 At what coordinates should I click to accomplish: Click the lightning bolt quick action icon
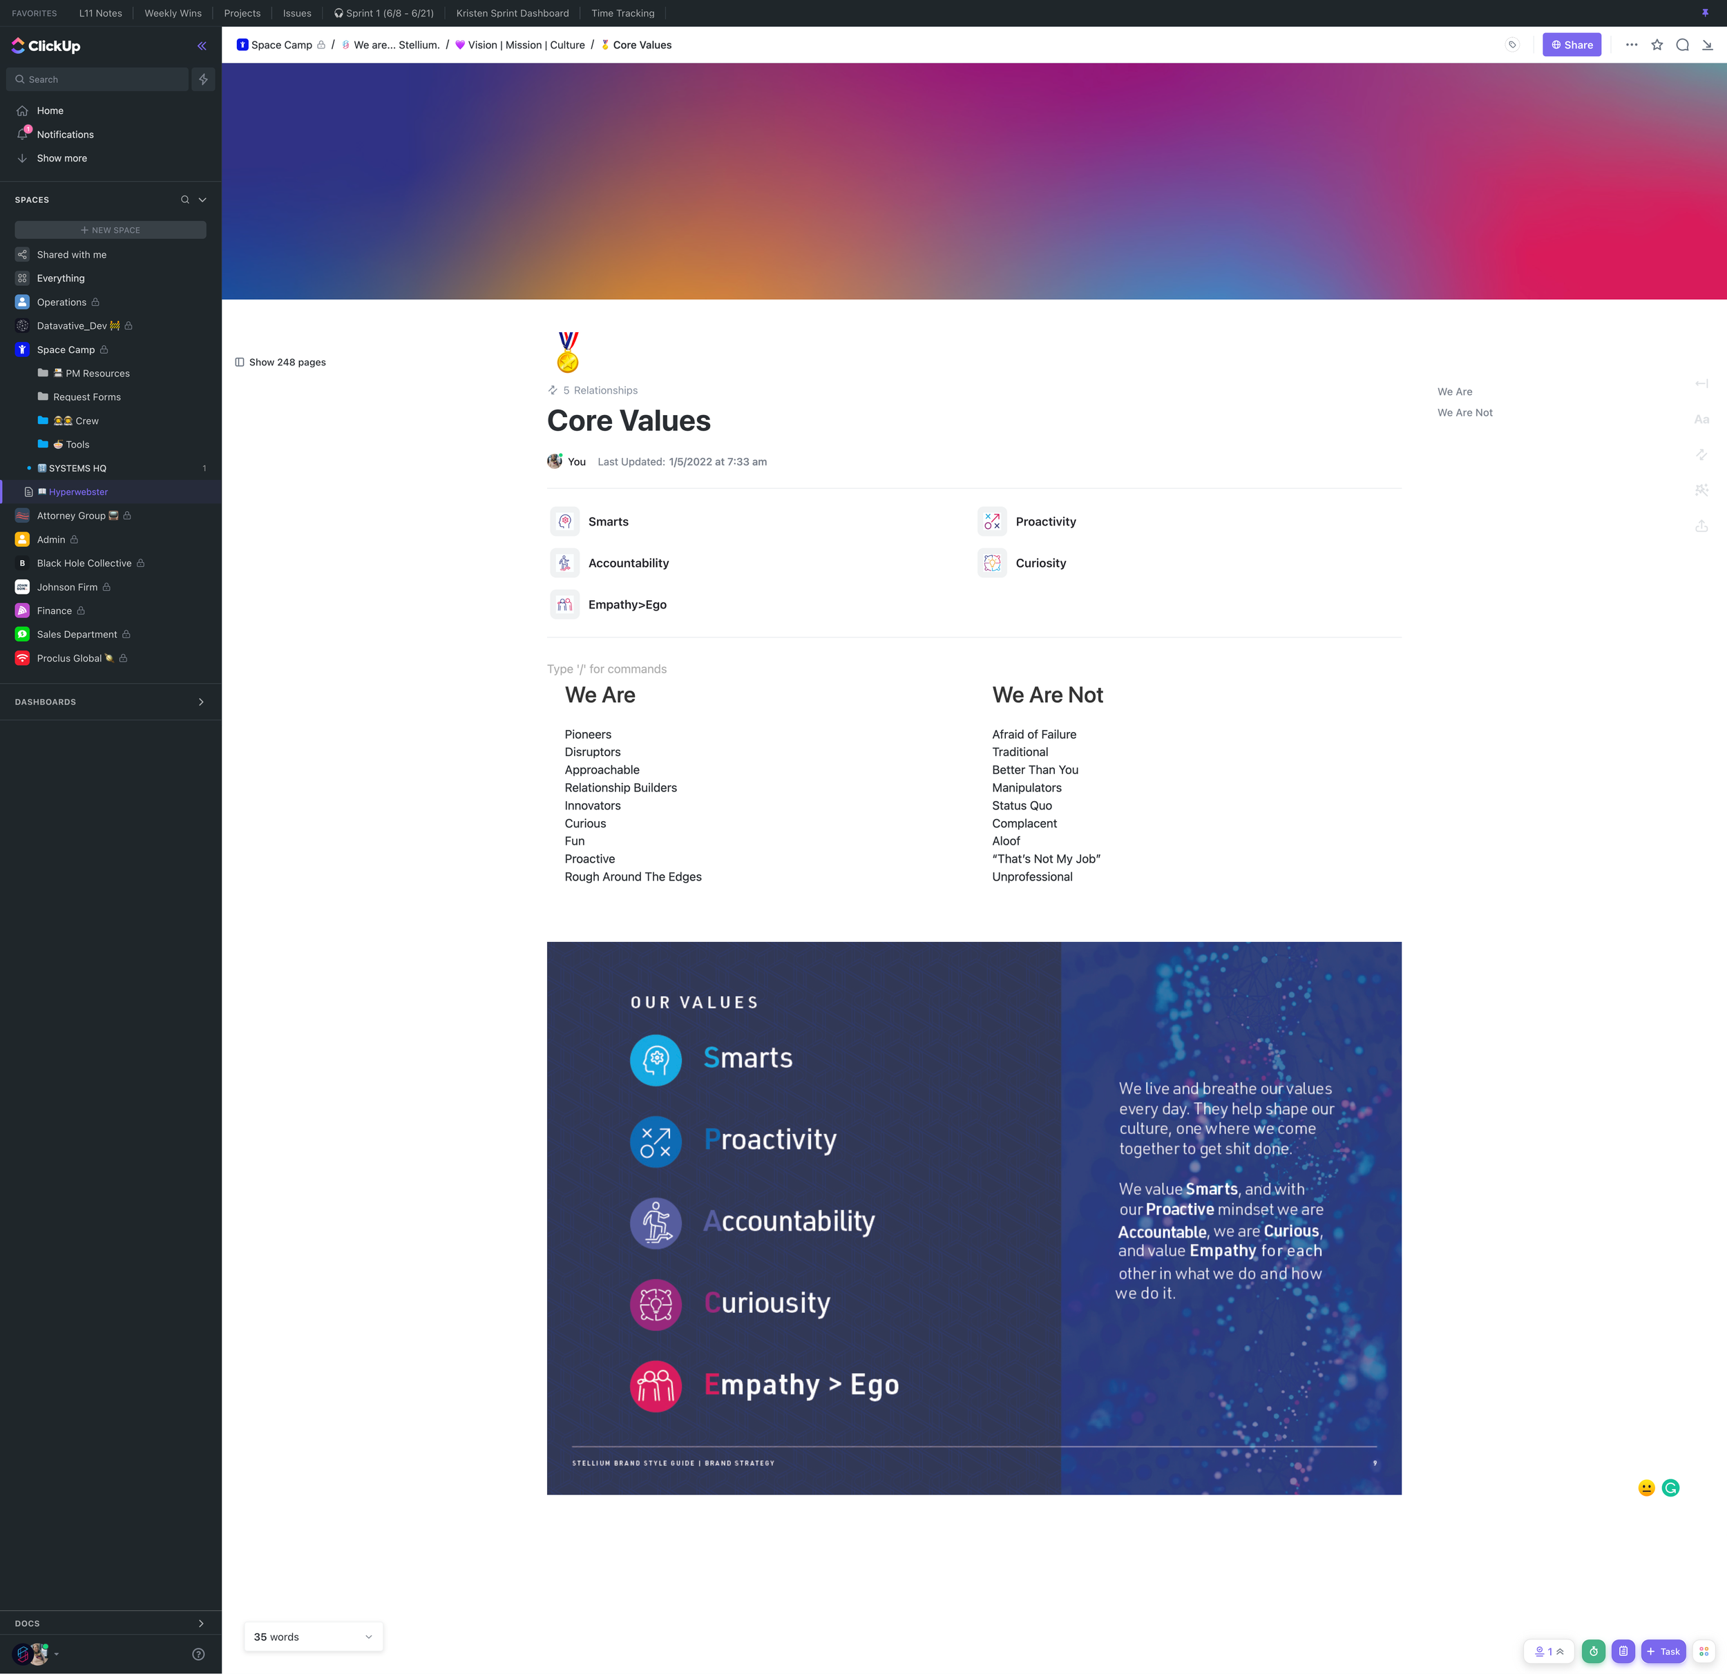[204, 79]
